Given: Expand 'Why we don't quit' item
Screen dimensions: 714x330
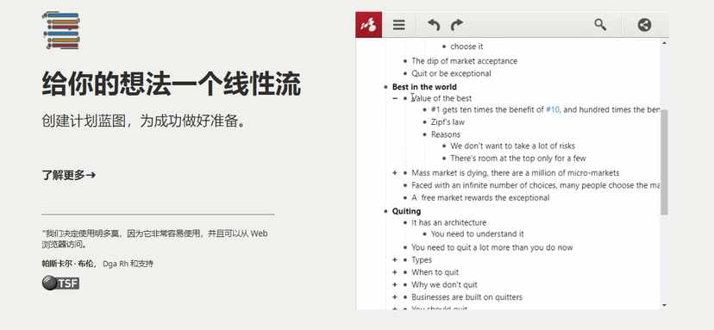Looking at the screenshot, I should coord(395,285).
